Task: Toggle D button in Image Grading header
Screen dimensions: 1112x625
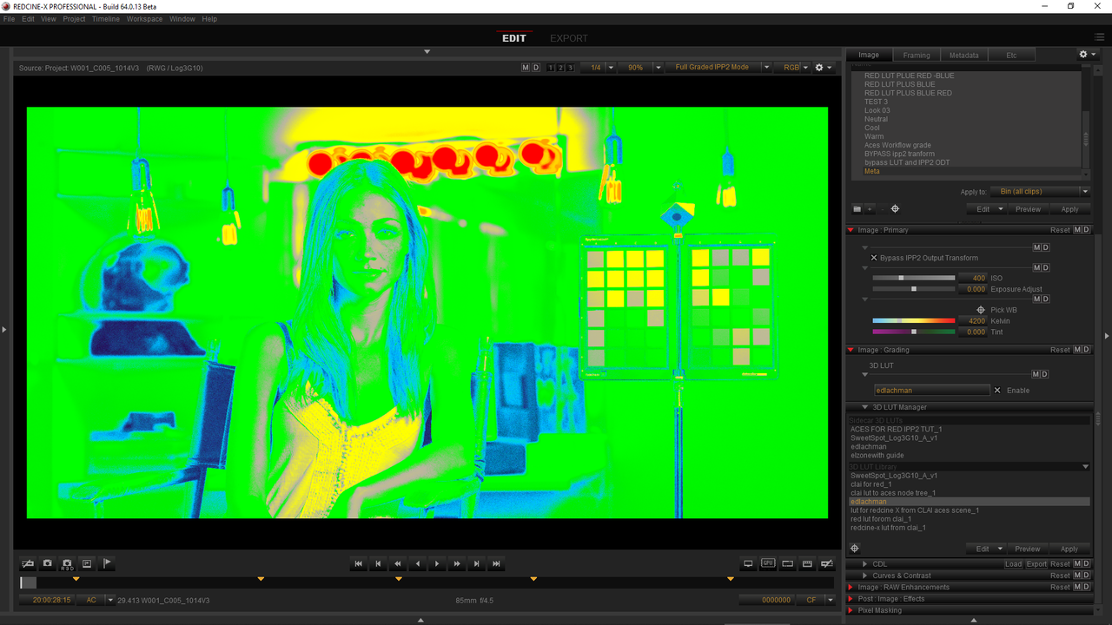Action: 1086,350
